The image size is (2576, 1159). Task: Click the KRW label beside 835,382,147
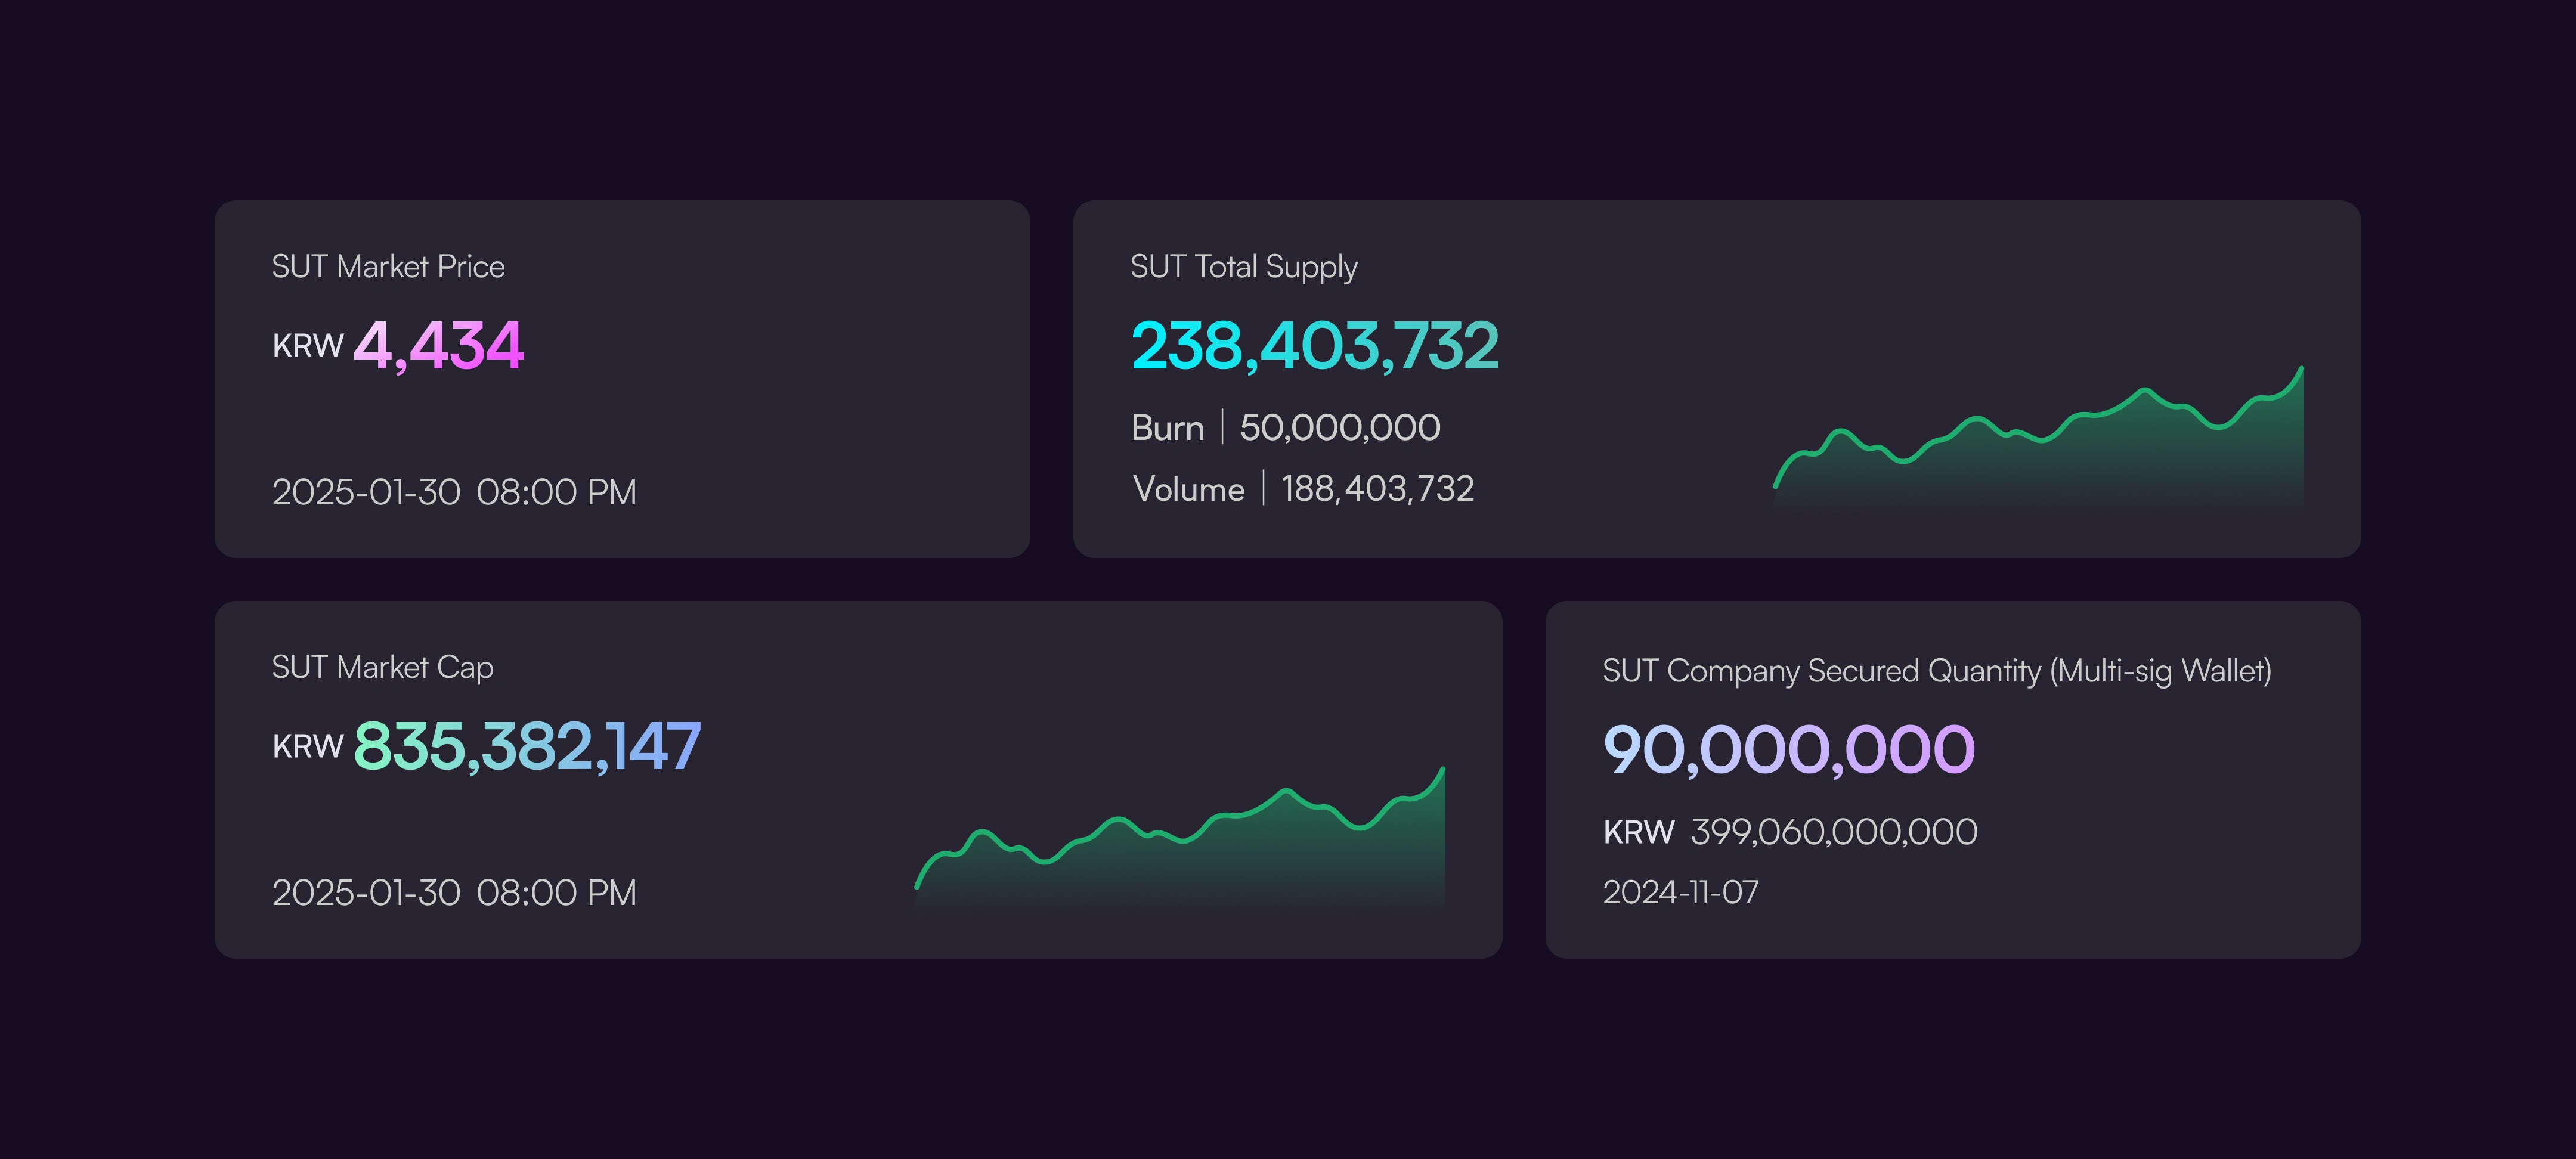pyautogui.click(x=307, y=747)
